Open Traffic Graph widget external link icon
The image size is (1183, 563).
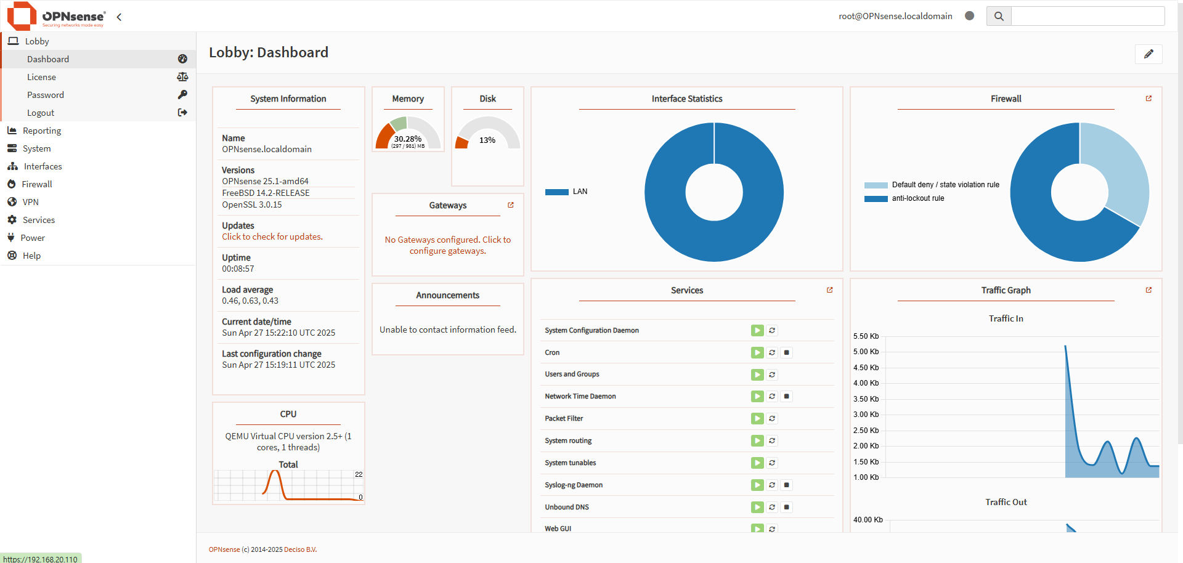pos(1148,290)
